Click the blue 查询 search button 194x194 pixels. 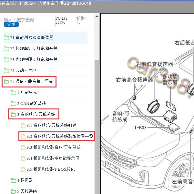point(11,25)
